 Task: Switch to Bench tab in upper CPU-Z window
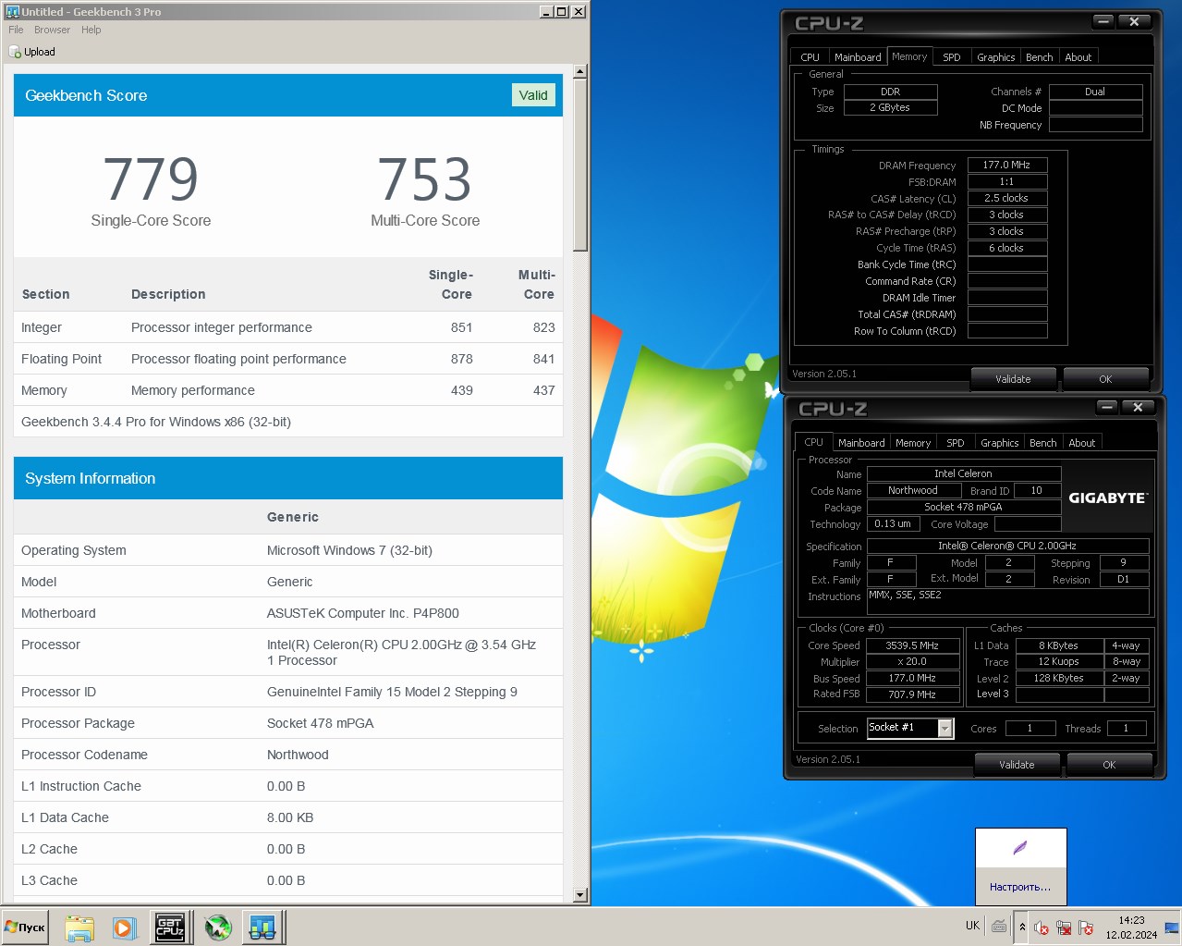1039,57
